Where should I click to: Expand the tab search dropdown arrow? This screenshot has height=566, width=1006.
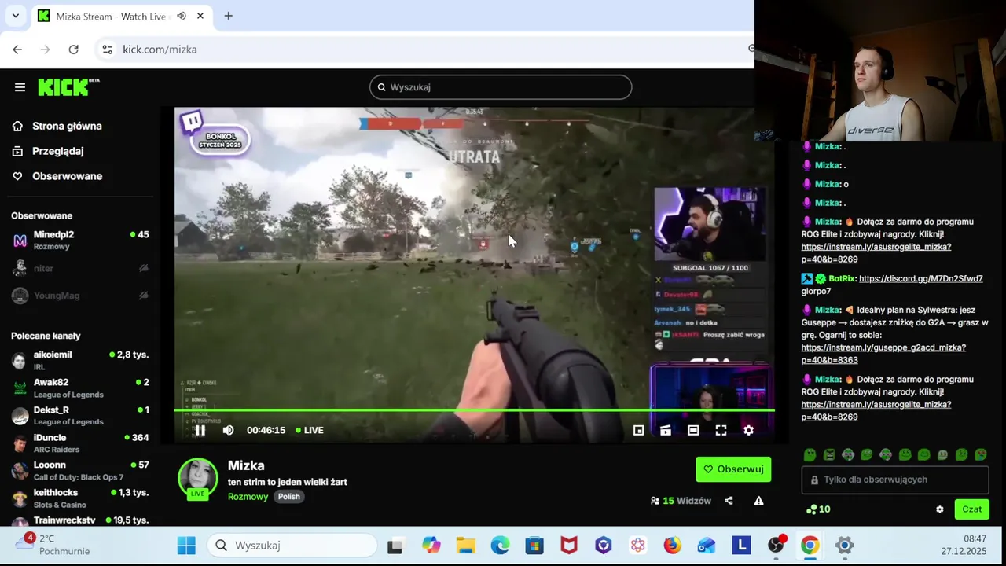pyautogui.click(x=15, y=16)
